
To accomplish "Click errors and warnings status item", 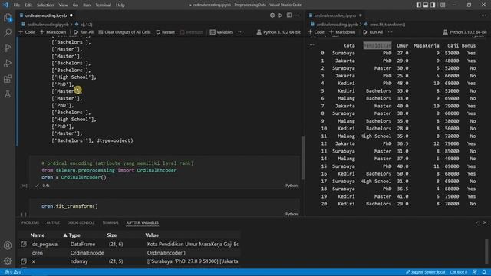I will 13,272.
